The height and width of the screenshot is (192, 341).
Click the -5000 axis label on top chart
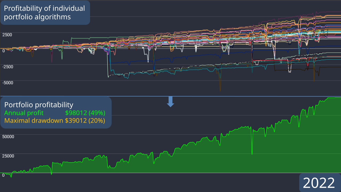(x=8, y=83)
